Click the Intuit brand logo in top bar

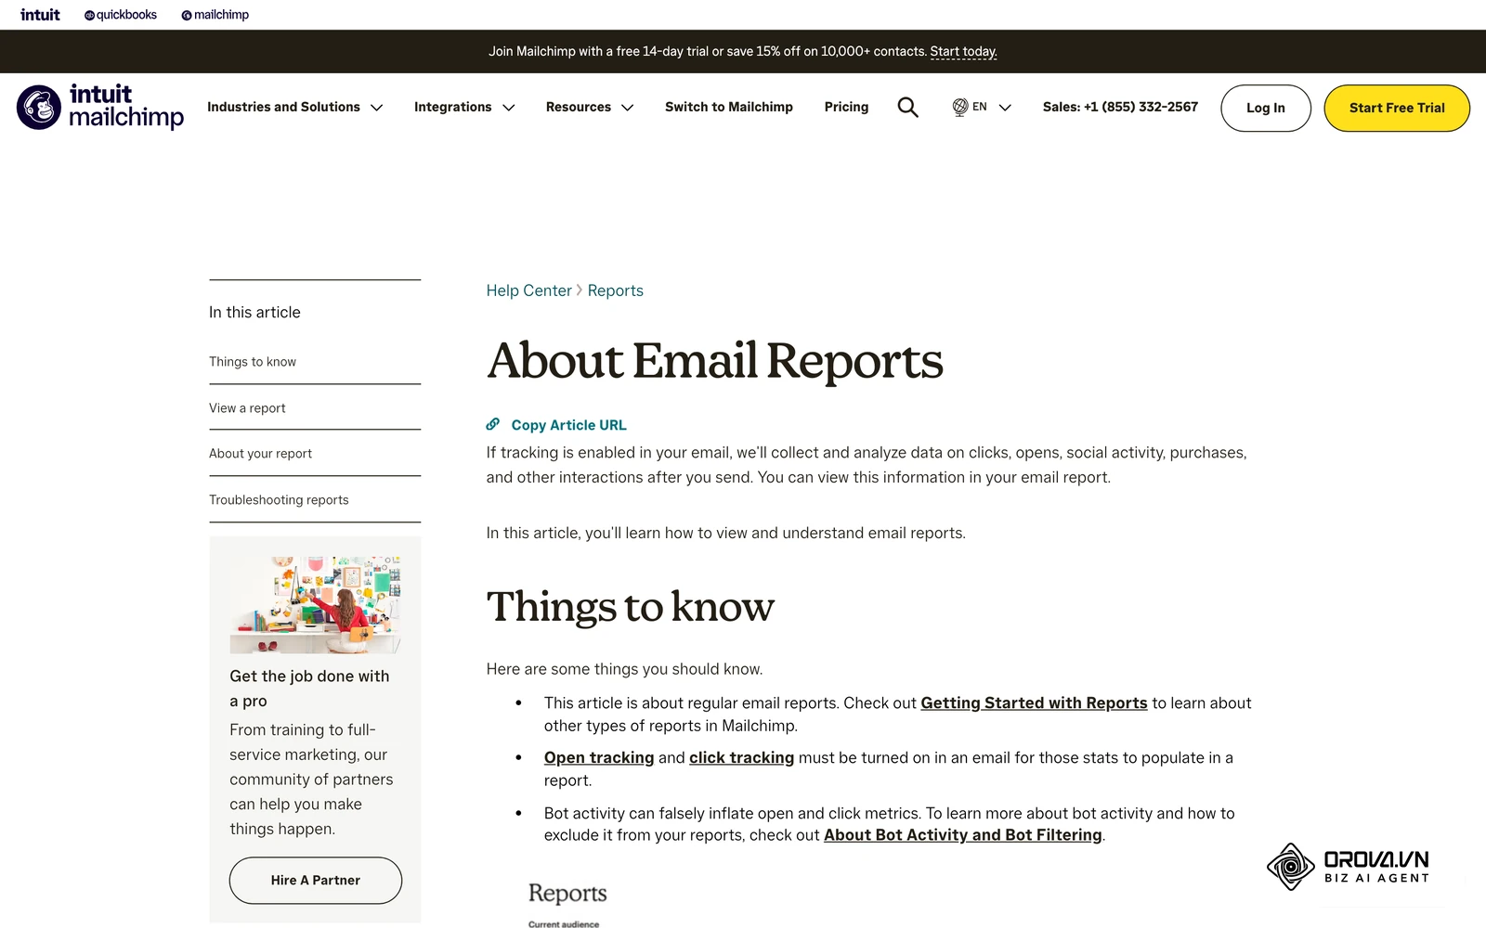point(40,15)
